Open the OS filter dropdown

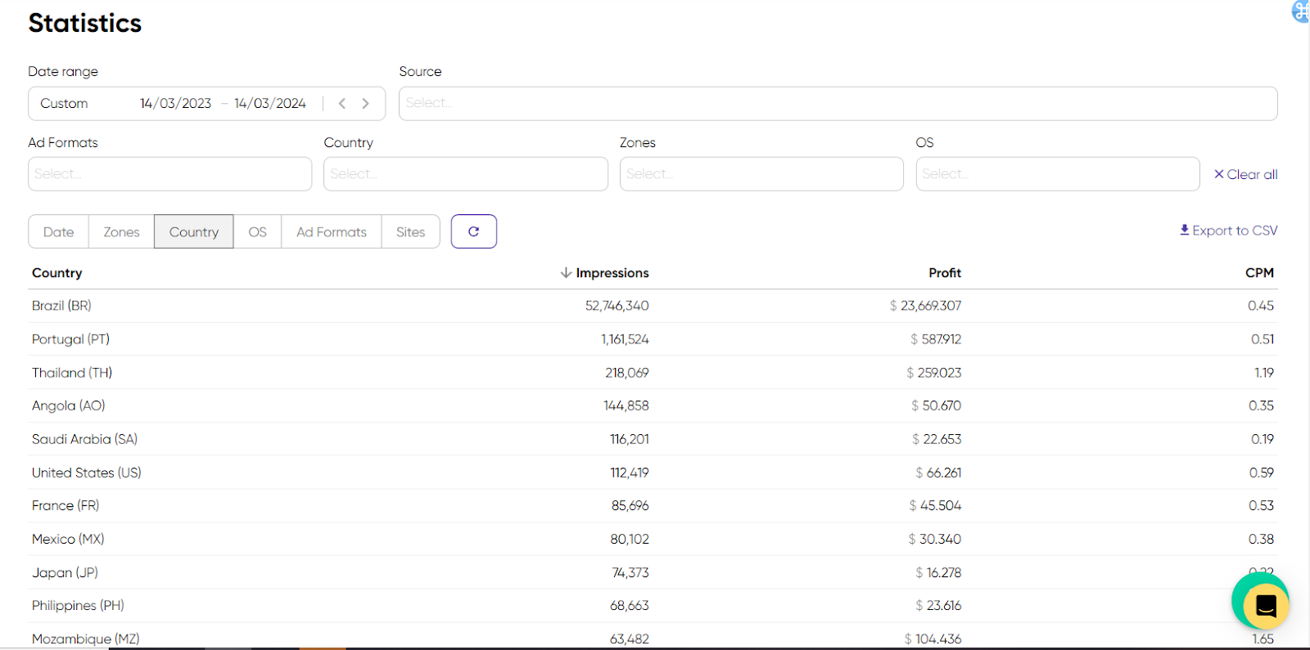pos(1057,174)
